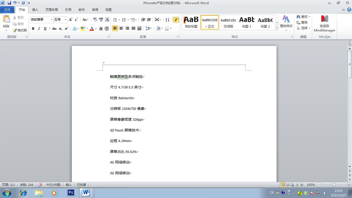
Task: Click the Replace (替换) button
Action: click(302, 22)
